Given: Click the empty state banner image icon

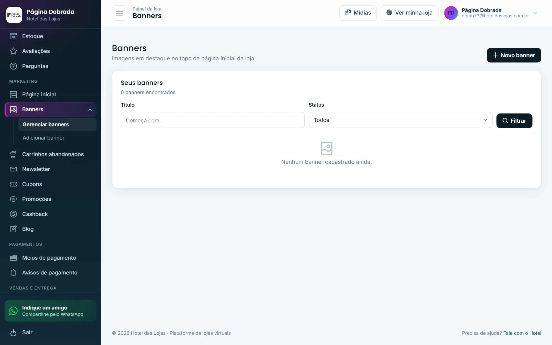Looking at the screenshot, I should [x=326, y=148].
